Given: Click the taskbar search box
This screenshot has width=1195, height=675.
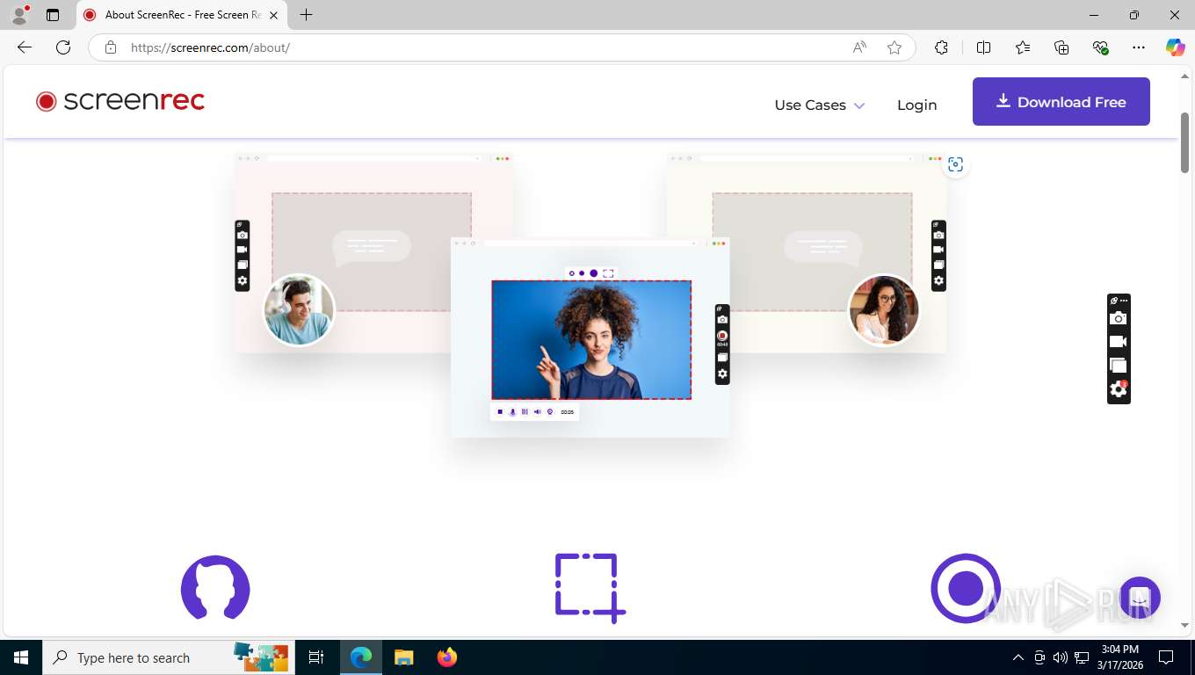Looking at the screenshot, I should tap(169, 657).
